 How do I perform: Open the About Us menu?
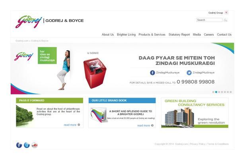click(x=108, y=35)
